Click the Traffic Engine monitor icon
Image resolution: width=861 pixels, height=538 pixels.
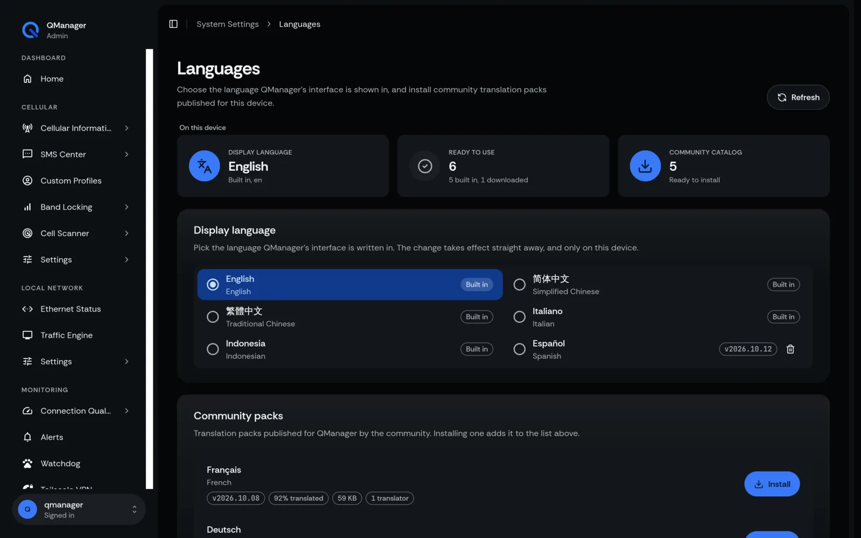pyautogui.click(x=27, y=335)
